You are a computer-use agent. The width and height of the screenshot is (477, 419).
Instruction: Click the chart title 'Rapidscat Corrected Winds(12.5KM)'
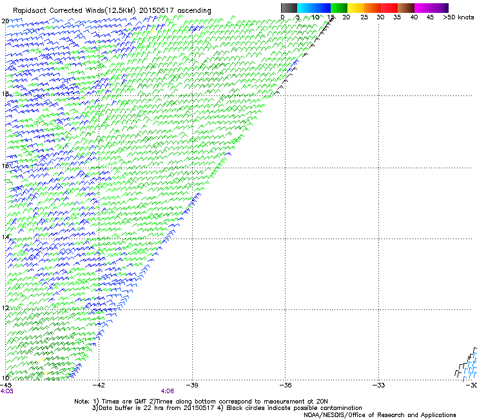click(74, 11)
